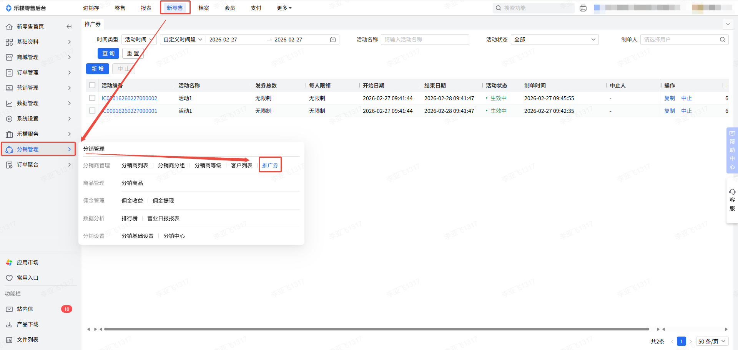This screenshot has height=350, width=738.
Task: Open 应用市场 colorful icon
Action: (9, 262)
